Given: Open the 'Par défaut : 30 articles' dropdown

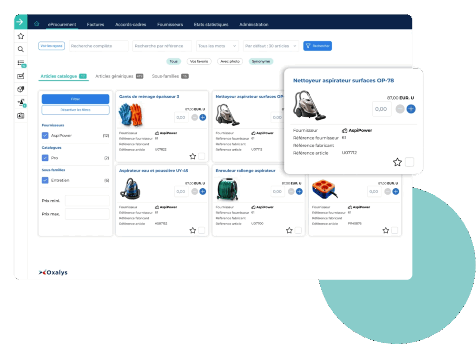Looking at the screenshot, I should pos(271,46).
